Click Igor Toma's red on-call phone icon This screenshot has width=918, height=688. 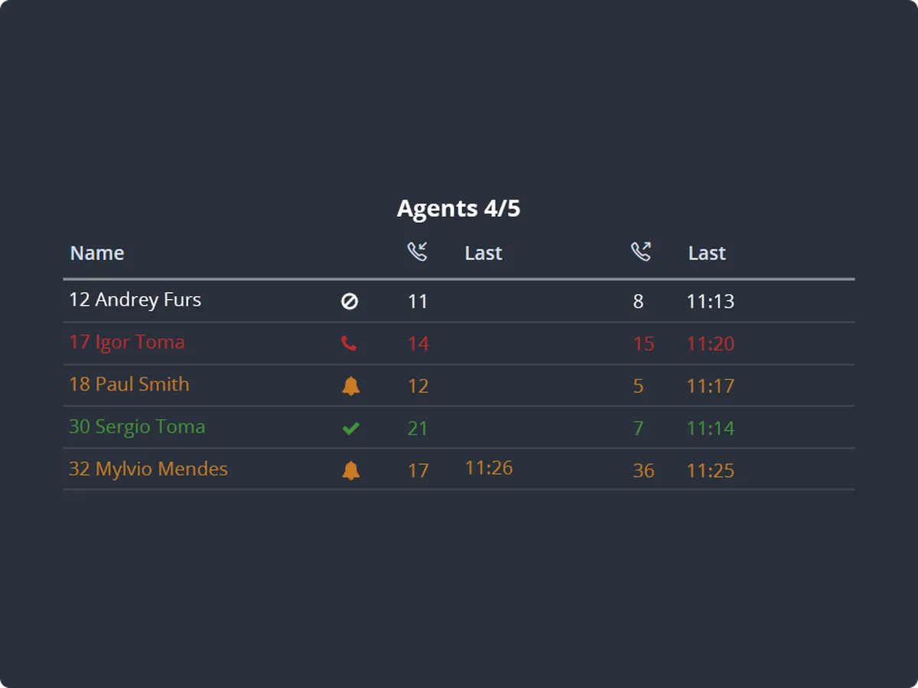[x=349, y=344]
